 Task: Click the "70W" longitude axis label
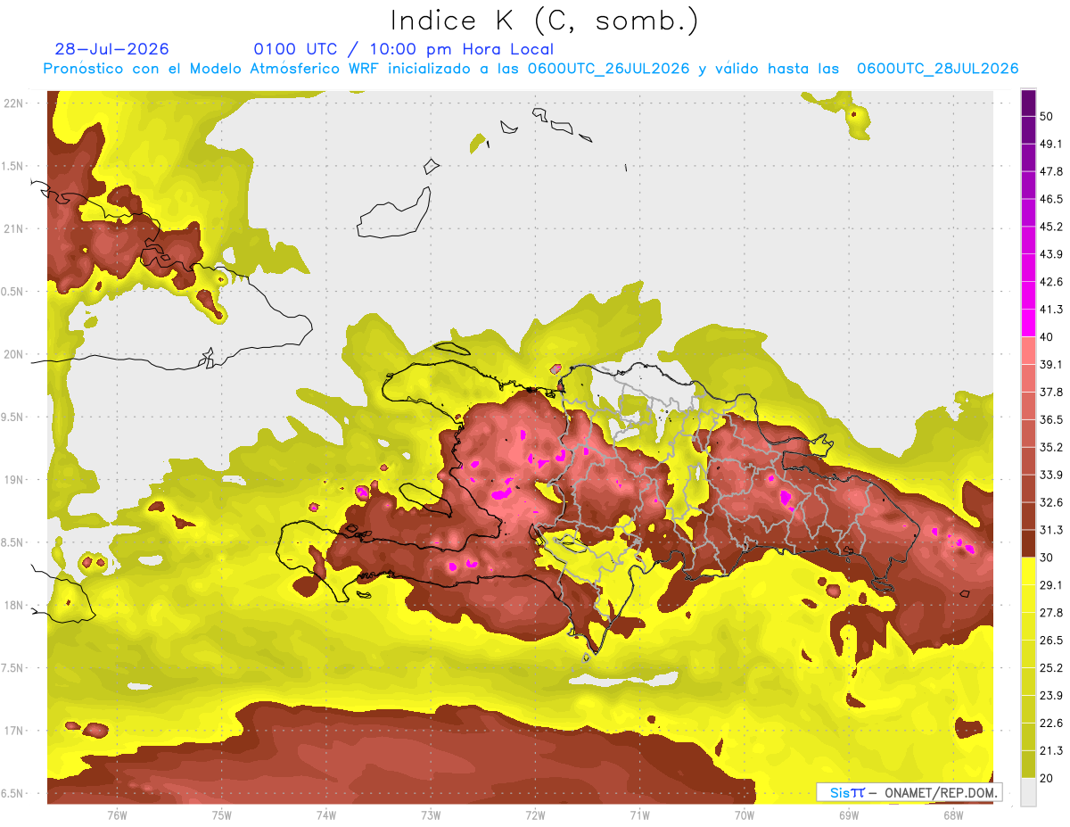[745, 815]
